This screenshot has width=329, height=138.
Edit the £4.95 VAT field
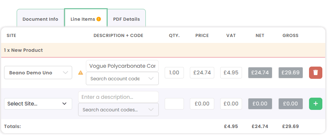pos(231,73)
